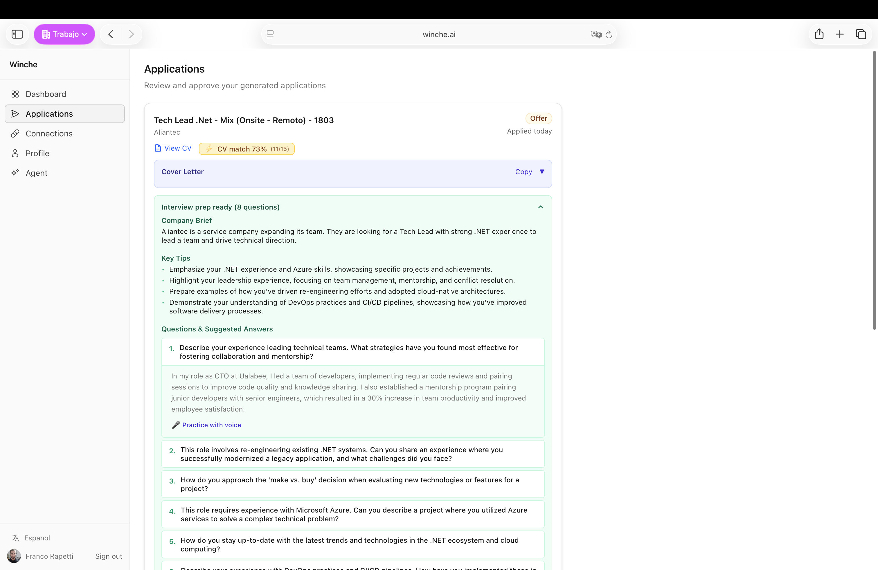Click the Agent sparkle icon

pos(15,173)
